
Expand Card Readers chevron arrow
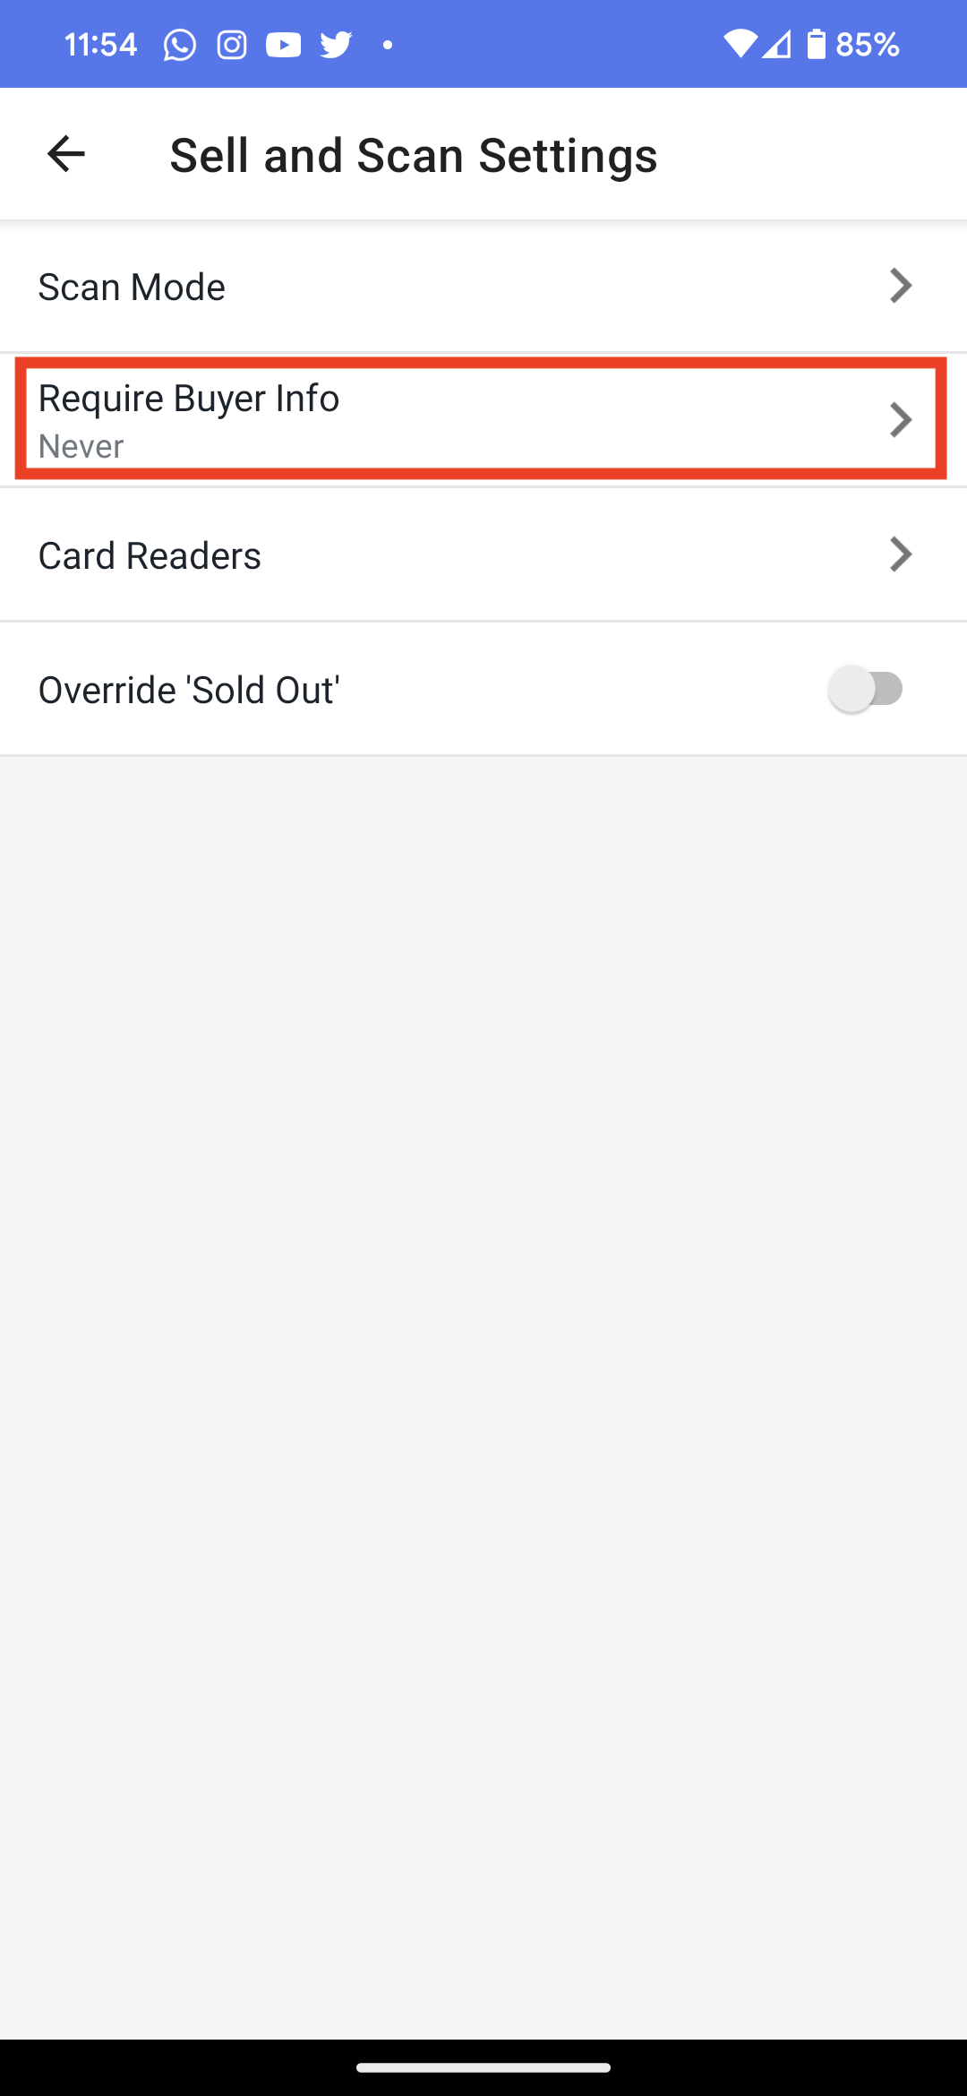[x=901, y=554]
